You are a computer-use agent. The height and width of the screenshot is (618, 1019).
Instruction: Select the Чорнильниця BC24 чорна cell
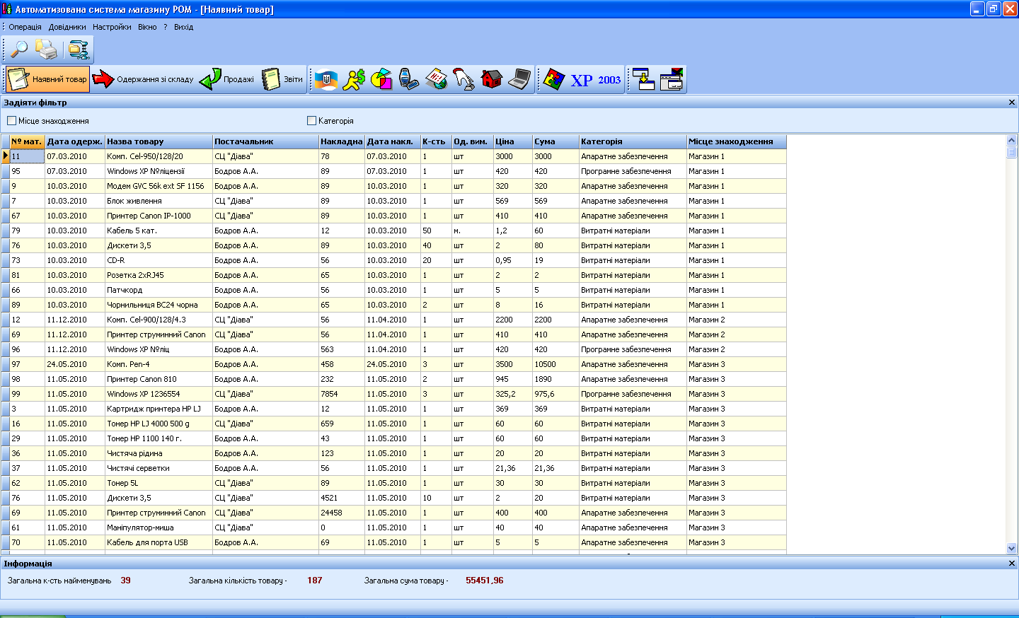(x=159, y=305)
